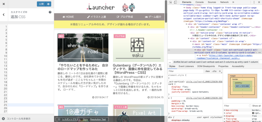Open the 'where is my road' thumbnail

click(83, 48)
